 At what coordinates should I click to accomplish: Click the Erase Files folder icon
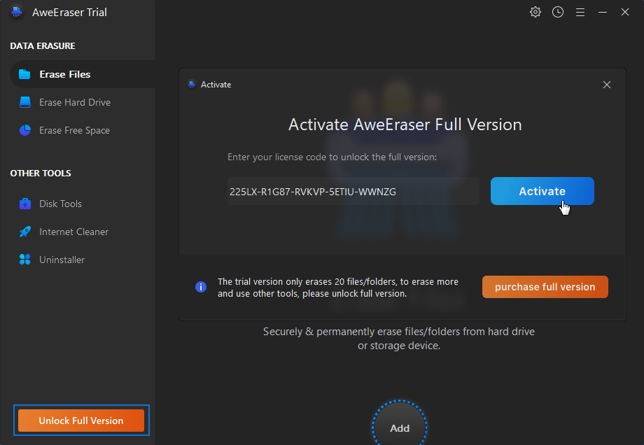(24, 74)
